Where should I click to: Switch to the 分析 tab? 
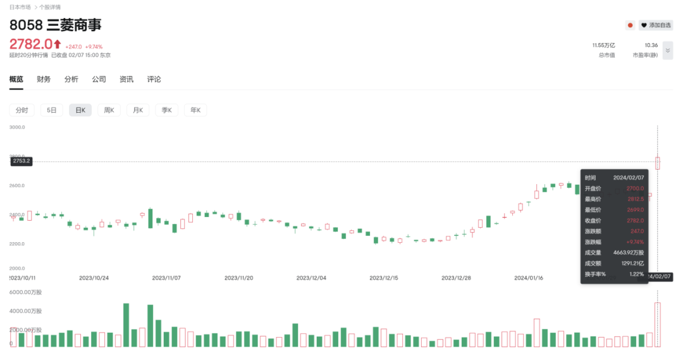point(71,79)
